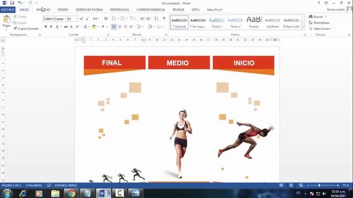Open Seleccionar dropdown
The height and width of the screenshot is (198, 353).
tap(320, 29)
